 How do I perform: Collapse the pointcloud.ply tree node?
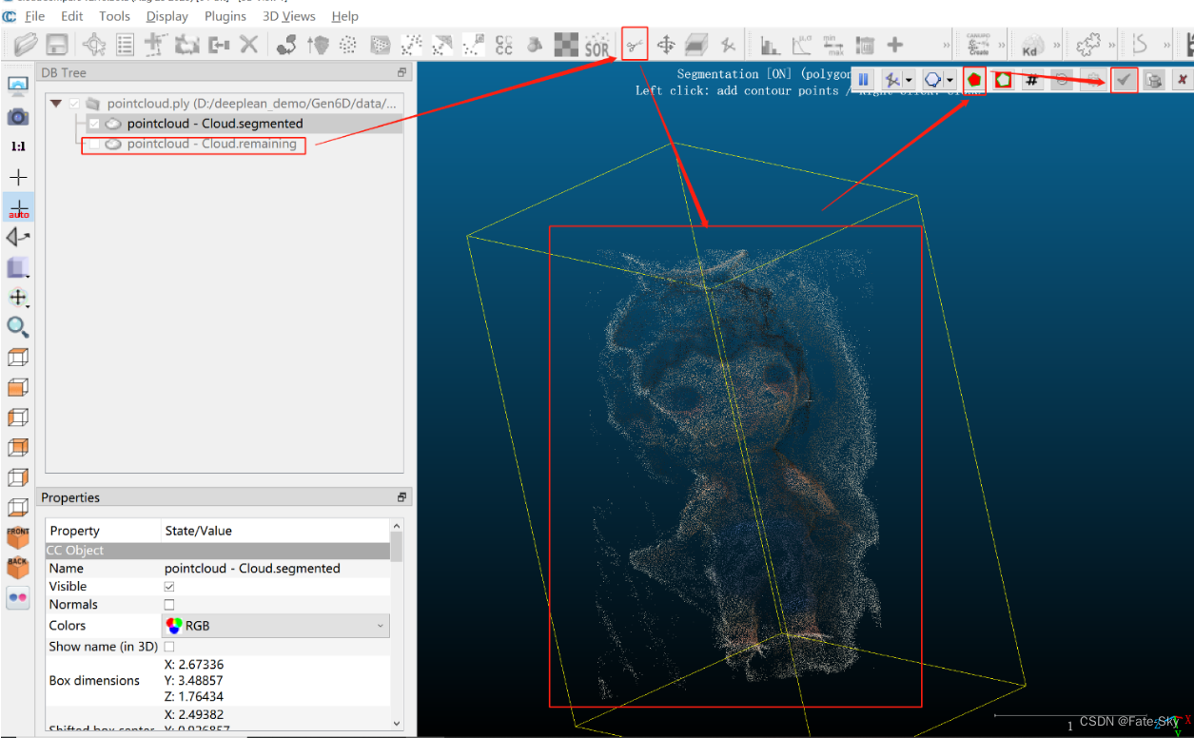click(56, 103)
